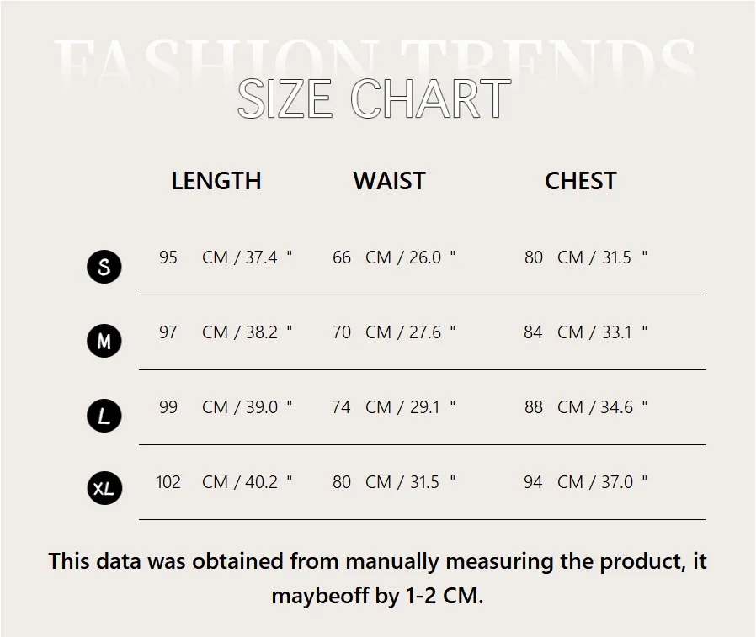Select the 102 CM / 40.2 length value

point(224,482)
